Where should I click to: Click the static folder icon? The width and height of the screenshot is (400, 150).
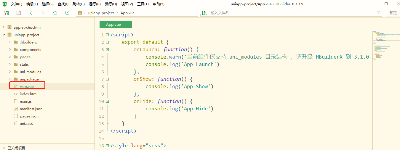[x=16, y=64]
